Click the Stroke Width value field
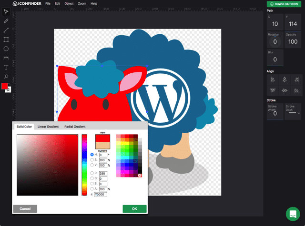305x226 pixels. pyautogui.click(x=275, y=113)
